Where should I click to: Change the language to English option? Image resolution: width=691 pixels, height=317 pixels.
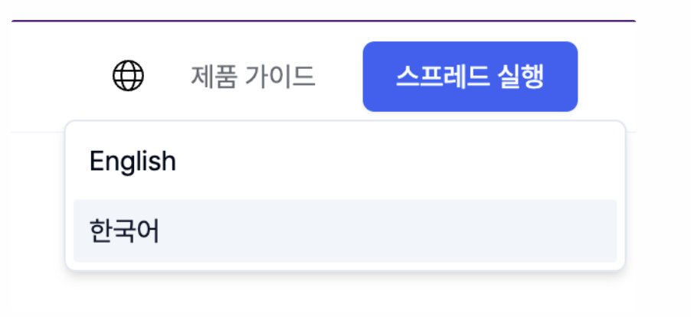tap(345, 161)
